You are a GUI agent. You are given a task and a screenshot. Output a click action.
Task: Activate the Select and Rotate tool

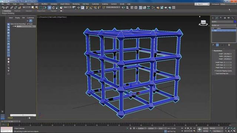(53, 7)
